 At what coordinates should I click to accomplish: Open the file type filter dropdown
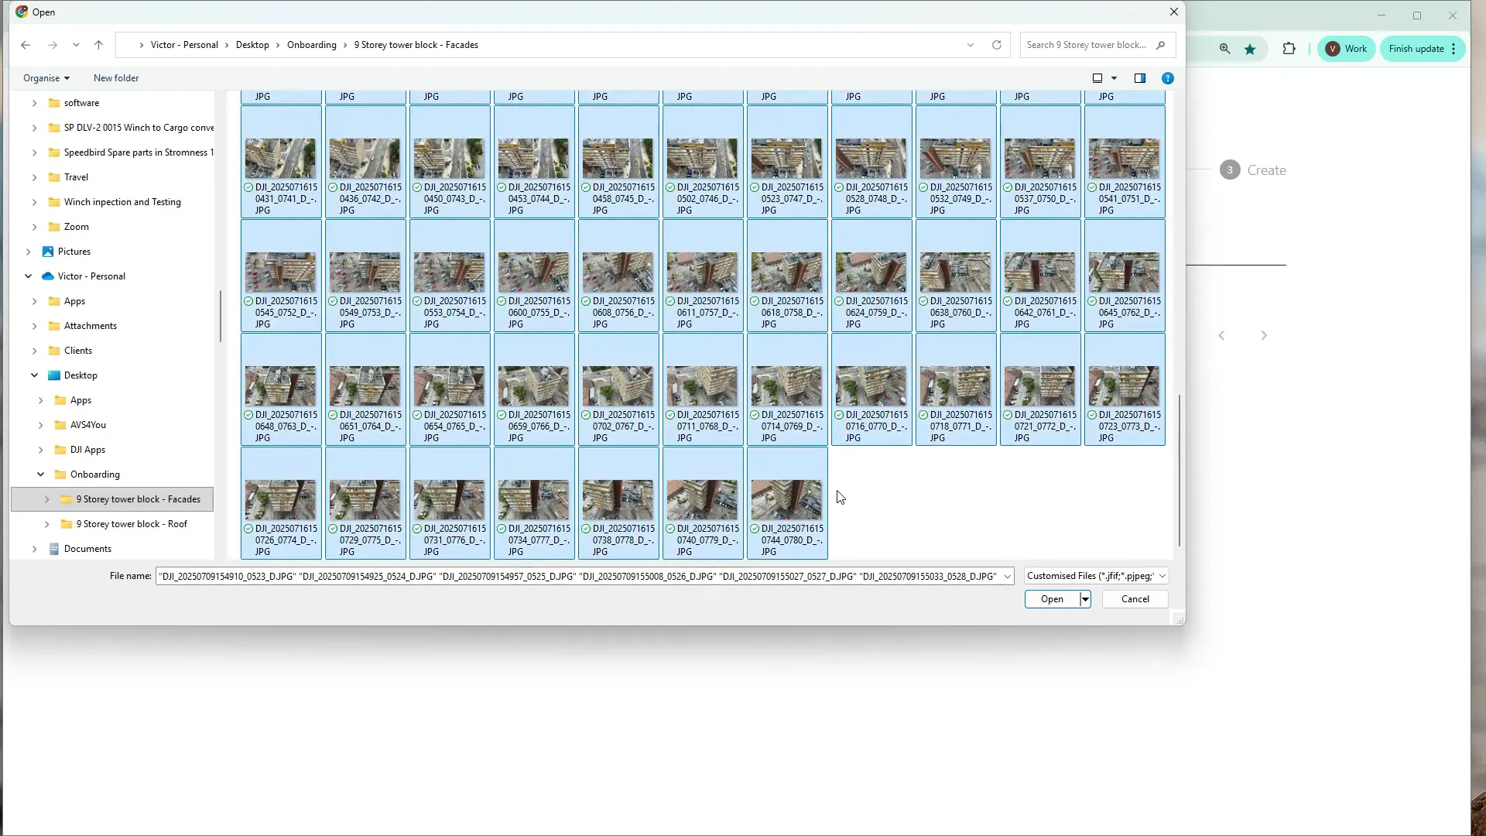(x=1096, y=576)
